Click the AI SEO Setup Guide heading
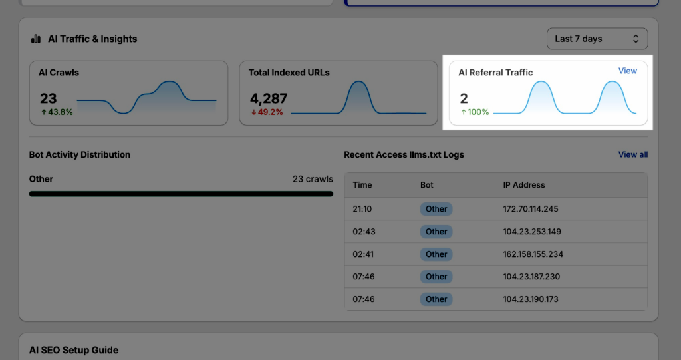 tap(73, 350)
